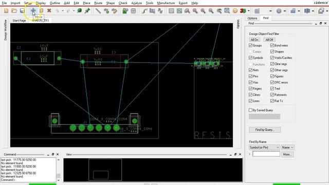
Task: Open the Design Workflow side tab
Action: click(x=6, y=30)
